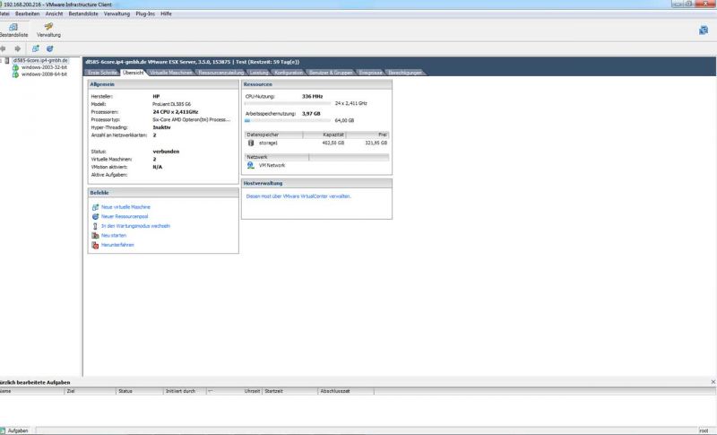717x435 pixels.
Task: Click In den Wartungsmodus wechseln link
Action: (136, 226)
